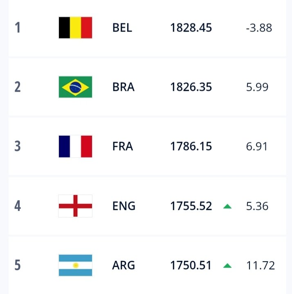The height and width of the screenshot is (294, 292).
Task: Click the Argentina flag icon
Action: (75, 265)
